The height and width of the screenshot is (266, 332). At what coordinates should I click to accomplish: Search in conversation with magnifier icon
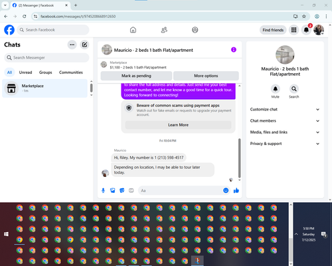tap(294, 89)
